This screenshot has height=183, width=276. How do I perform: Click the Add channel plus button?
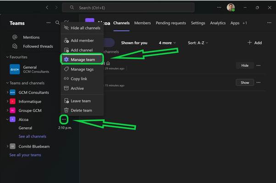[254, 43]
